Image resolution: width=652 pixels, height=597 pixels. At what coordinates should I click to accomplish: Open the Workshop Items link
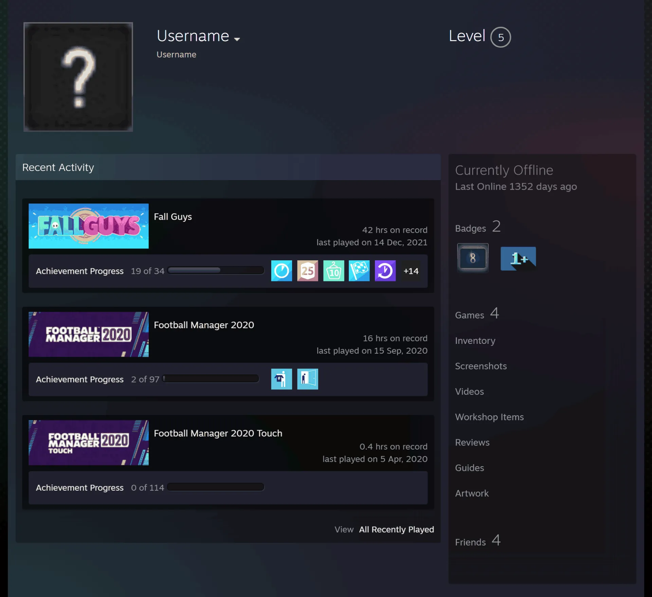pos(489,417)
